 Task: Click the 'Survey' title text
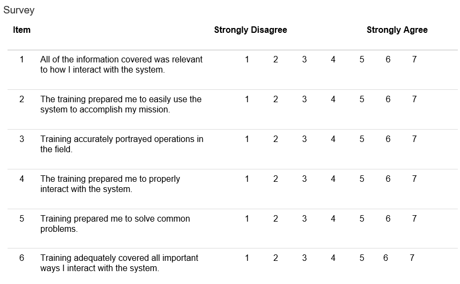tap(19, 10)
